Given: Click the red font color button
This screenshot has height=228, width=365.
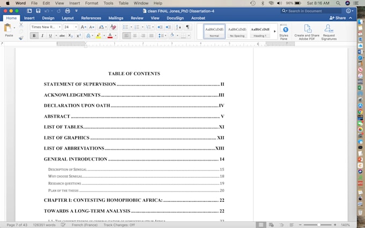Looking at the screenshot, I should [x=110, y=35].
